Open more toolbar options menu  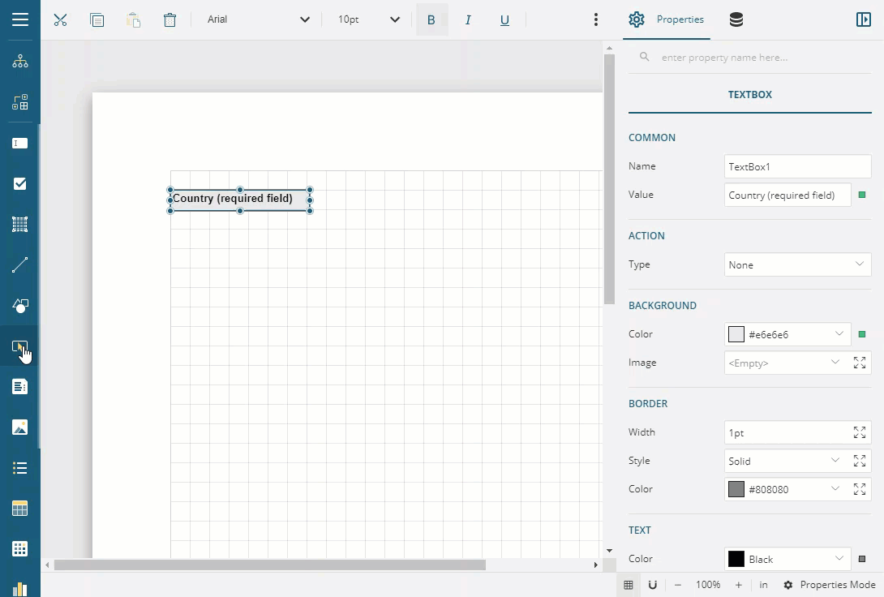pos(596,19)
